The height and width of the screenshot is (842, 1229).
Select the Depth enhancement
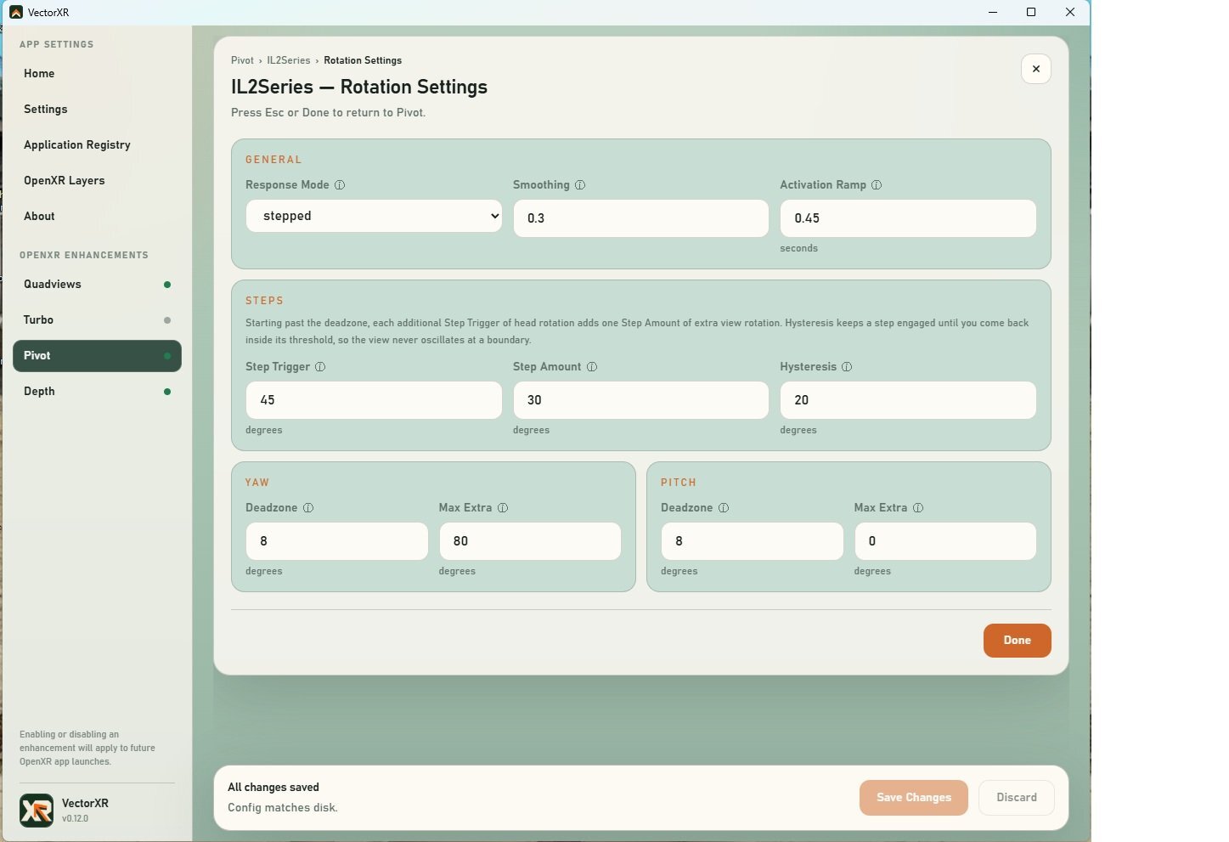(97, 392)
